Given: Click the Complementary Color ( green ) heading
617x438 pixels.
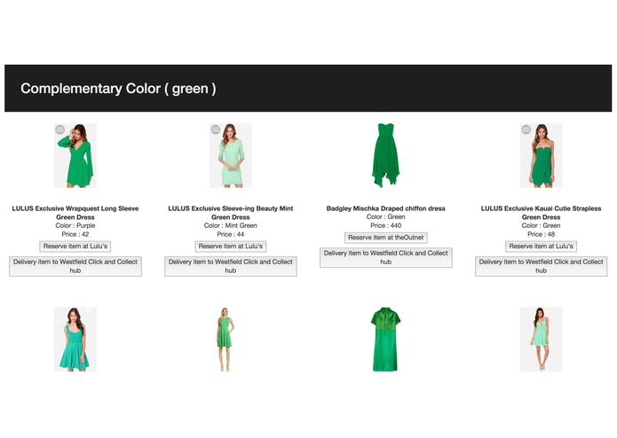Looking at the screenshot, I should 118,89.
